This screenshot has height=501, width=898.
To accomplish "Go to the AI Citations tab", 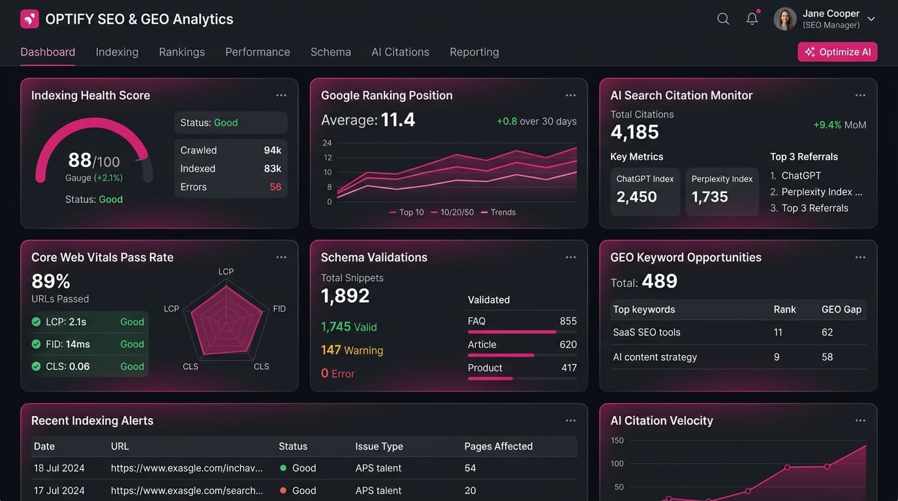I will pyautogui.click(x=400, y=52).
